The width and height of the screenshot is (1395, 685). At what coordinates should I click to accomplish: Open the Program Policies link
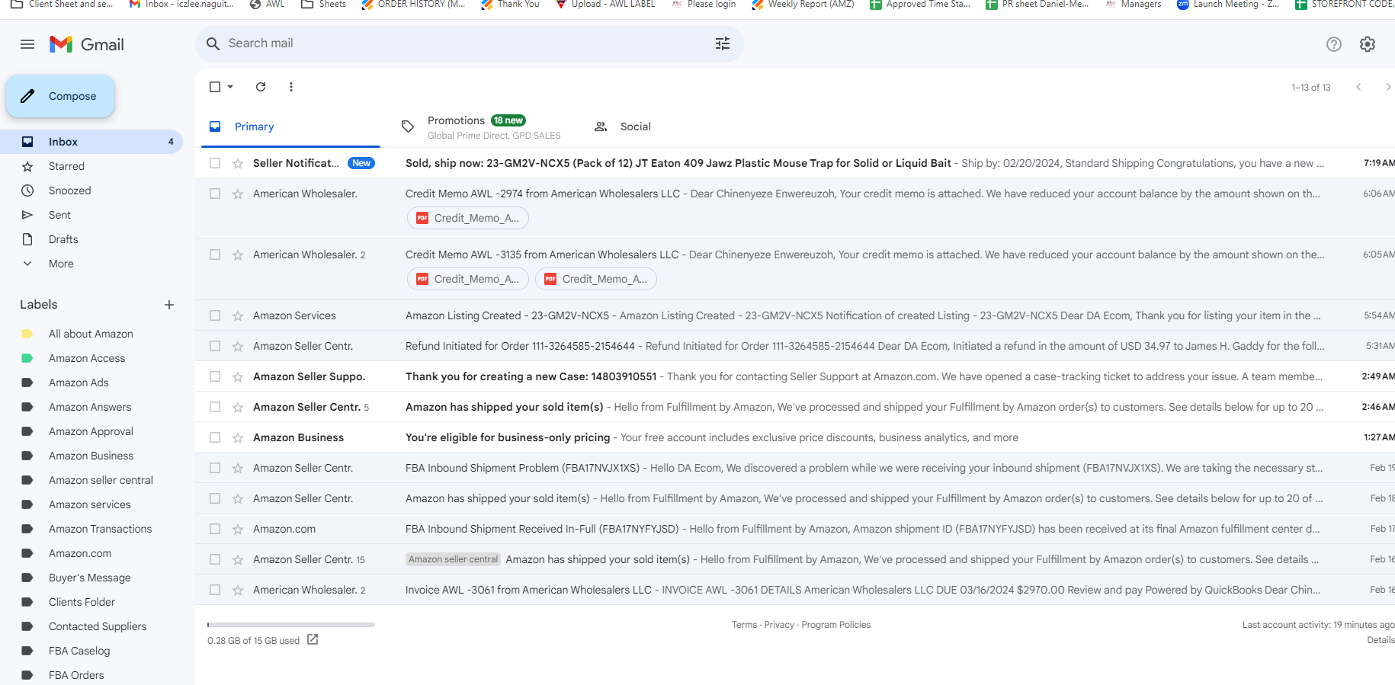click(x=835, y=625)
